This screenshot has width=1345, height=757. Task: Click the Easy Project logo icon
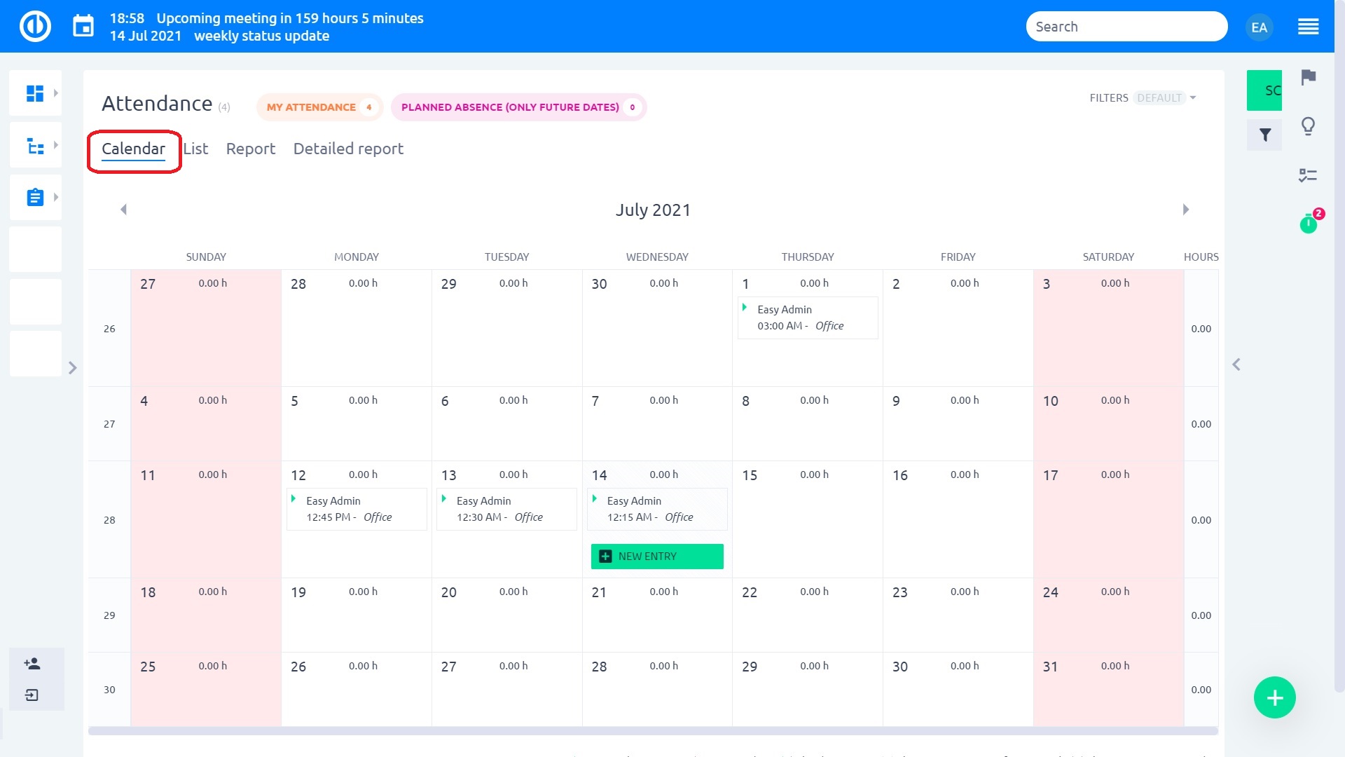[35, 27]
